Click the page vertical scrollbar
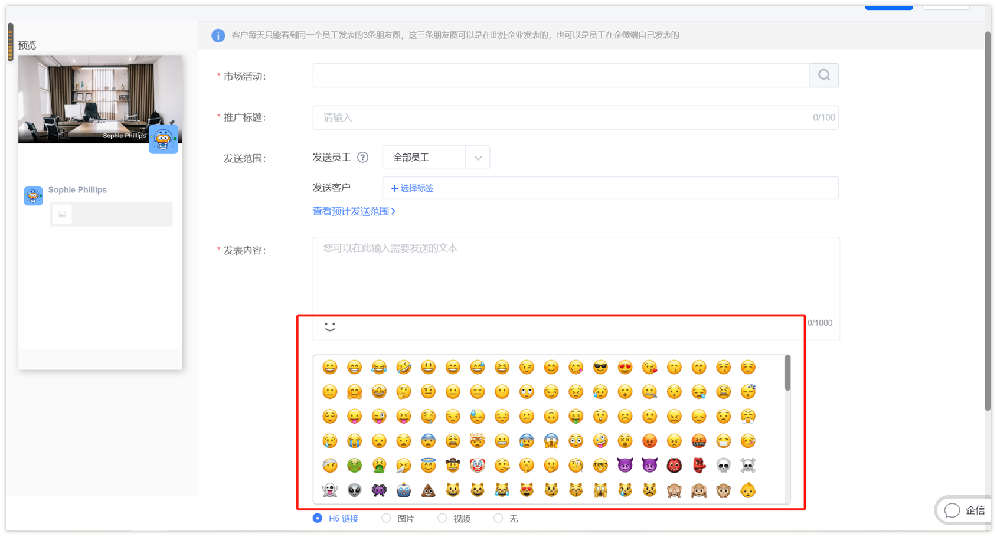This screenshot has width=997, height=537. (988, 221)
